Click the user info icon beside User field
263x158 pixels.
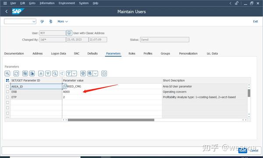[69, 33]
